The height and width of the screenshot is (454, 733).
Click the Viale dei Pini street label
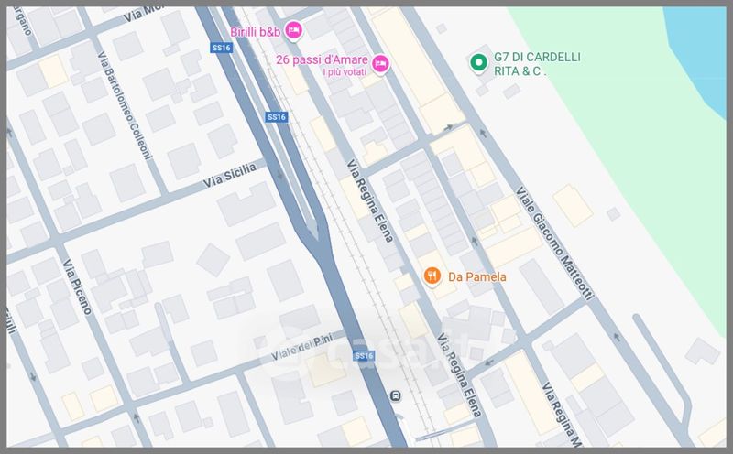tap(302, 347)
